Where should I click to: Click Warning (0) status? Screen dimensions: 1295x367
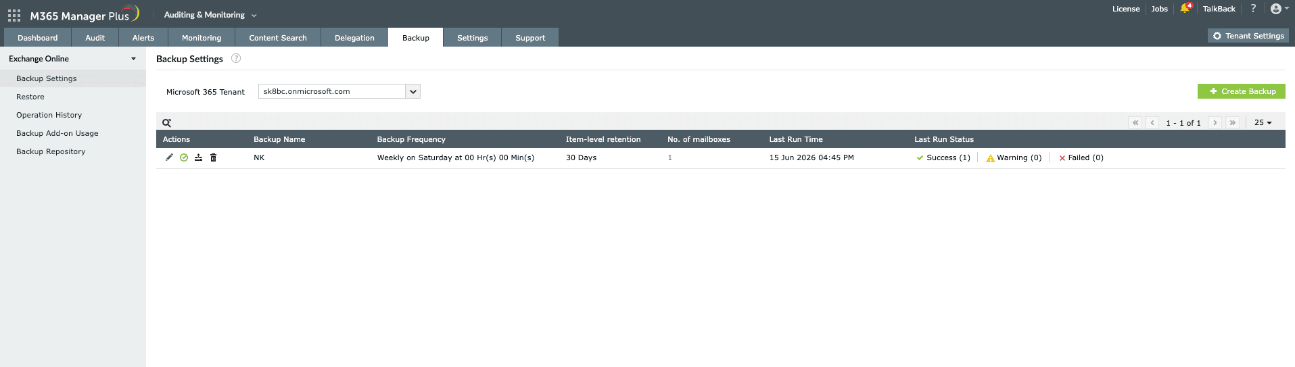tap(1014, 157)
